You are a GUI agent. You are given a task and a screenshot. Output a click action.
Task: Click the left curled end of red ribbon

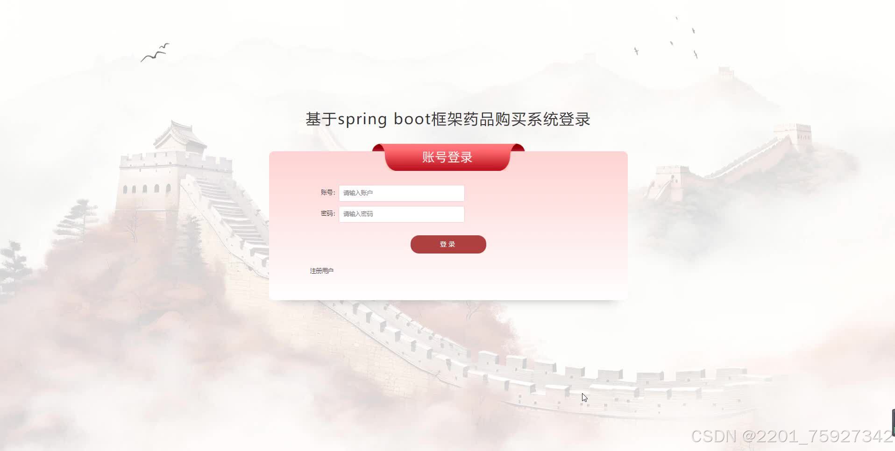[x=379, y=148]
